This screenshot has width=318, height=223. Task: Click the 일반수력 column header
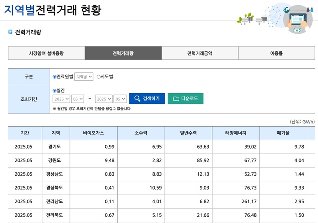(x=188, y=133)
